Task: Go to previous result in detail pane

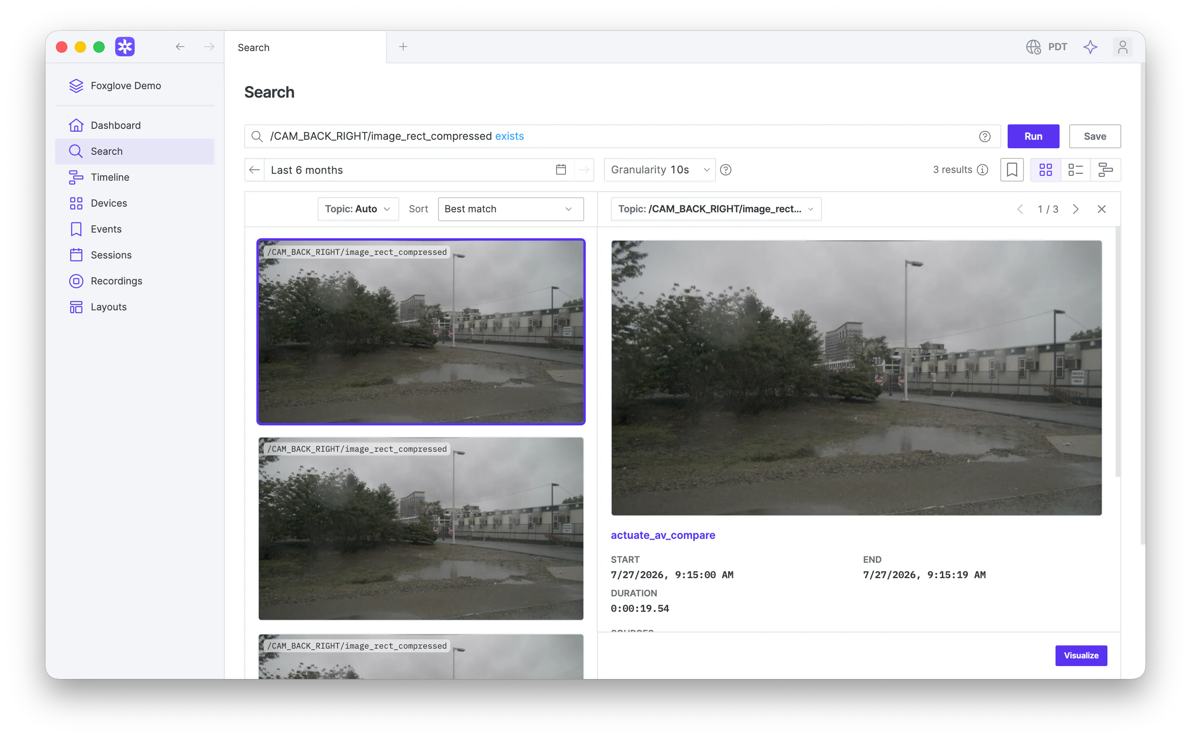Action: click(1020, 209)
